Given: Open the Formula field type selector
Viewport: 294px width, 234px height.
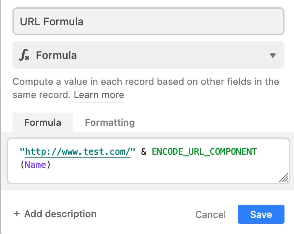Looking at the screenshot, I should point(148,55).
